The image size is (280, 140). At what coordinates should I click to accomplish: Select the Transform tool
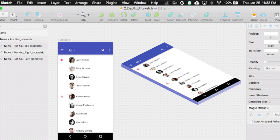click(x=112, y=15)
